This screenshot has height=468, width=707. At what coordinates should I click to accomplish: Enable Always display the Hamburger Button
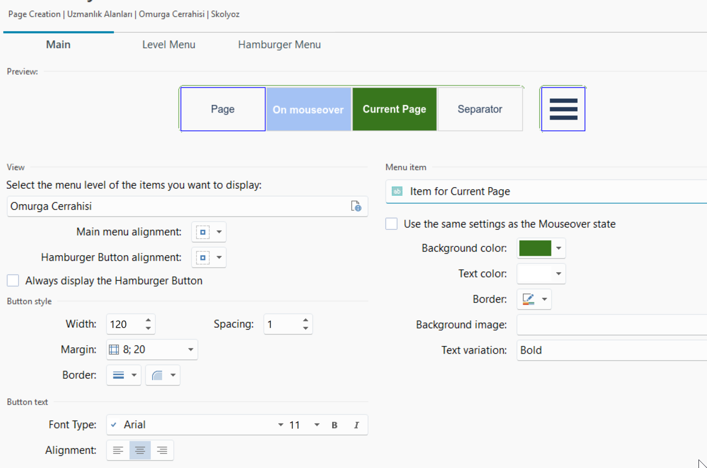coord(13,281)
